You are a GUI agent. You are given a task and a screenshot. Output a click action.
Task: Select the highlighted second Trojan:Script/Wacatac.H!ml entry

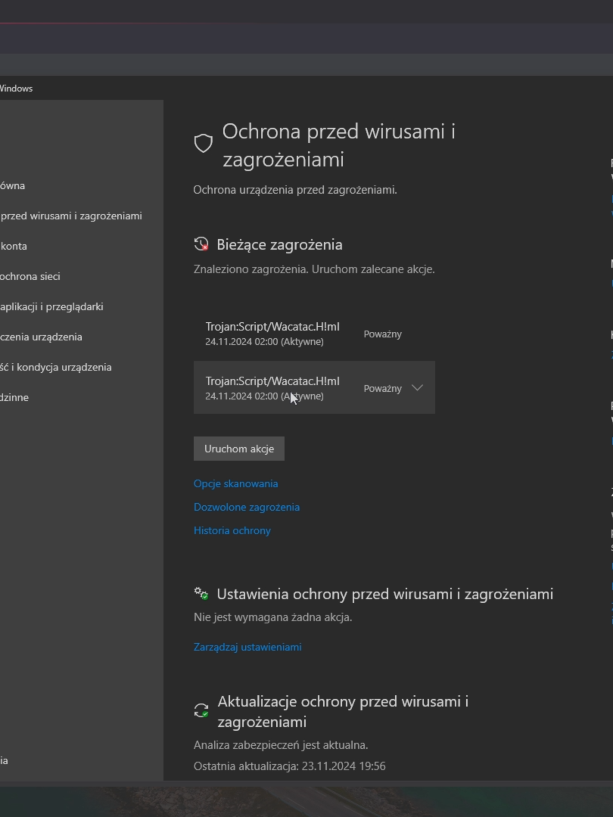click(314, 387)
